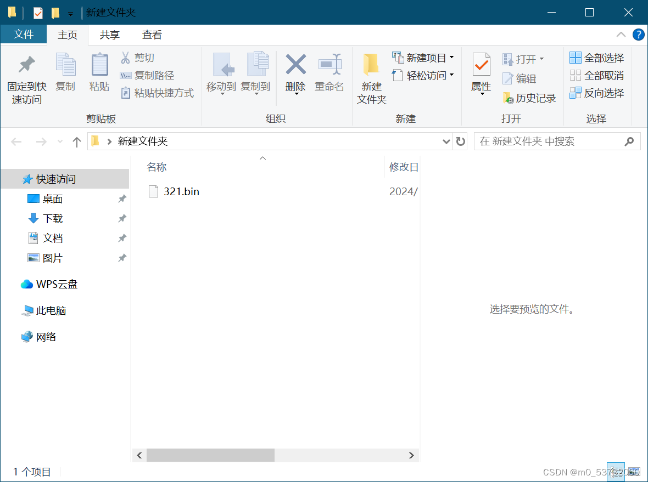Open the Delete (删除) dropdown arrow

coord(297,94)
